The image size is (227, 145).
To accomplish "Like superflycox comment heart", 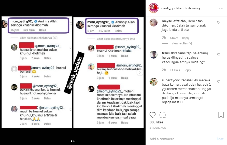I will 218,82.
